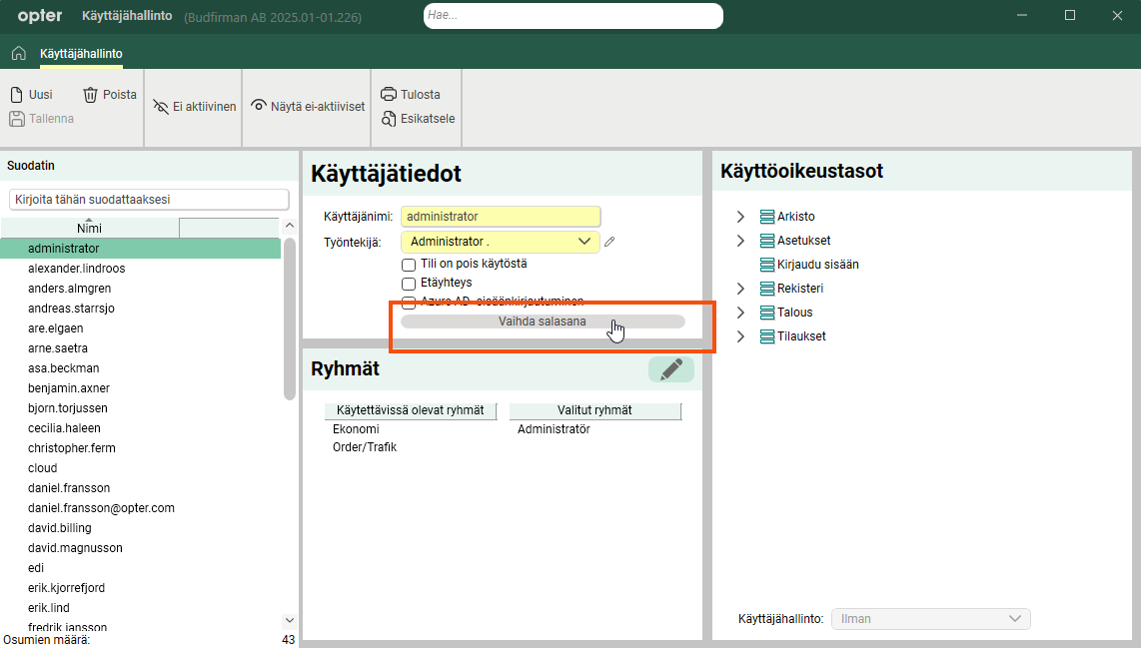Expand the Tilaukset permission node
Viewport: 1141px width, 648px height.
tap(740, 336)
